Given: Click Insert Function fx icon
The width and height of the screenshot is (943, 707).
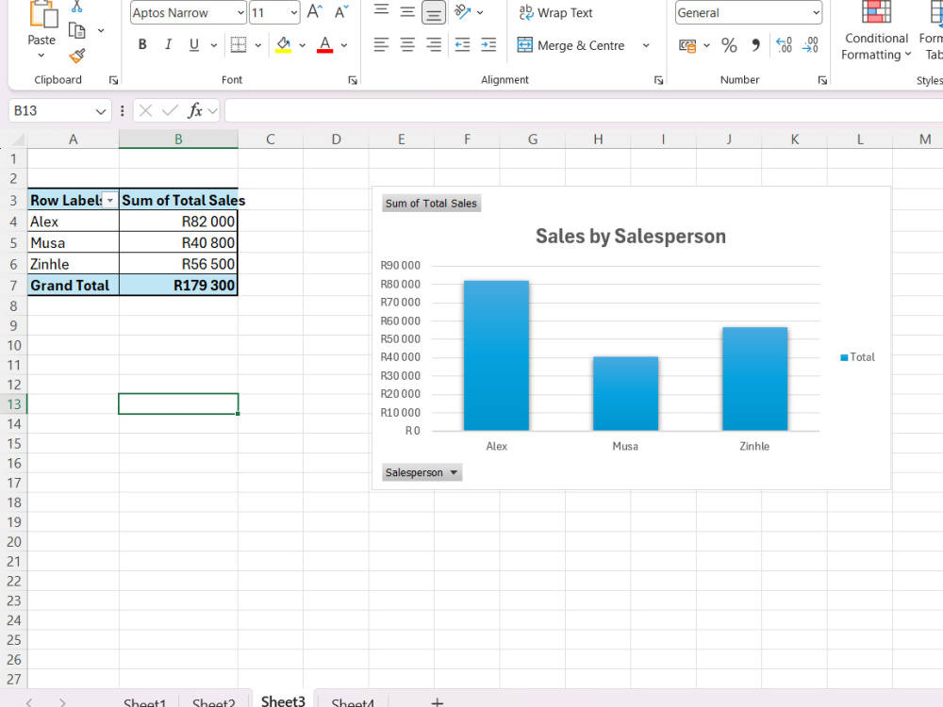Looking at the screenshot, I should tap(195, 110).
